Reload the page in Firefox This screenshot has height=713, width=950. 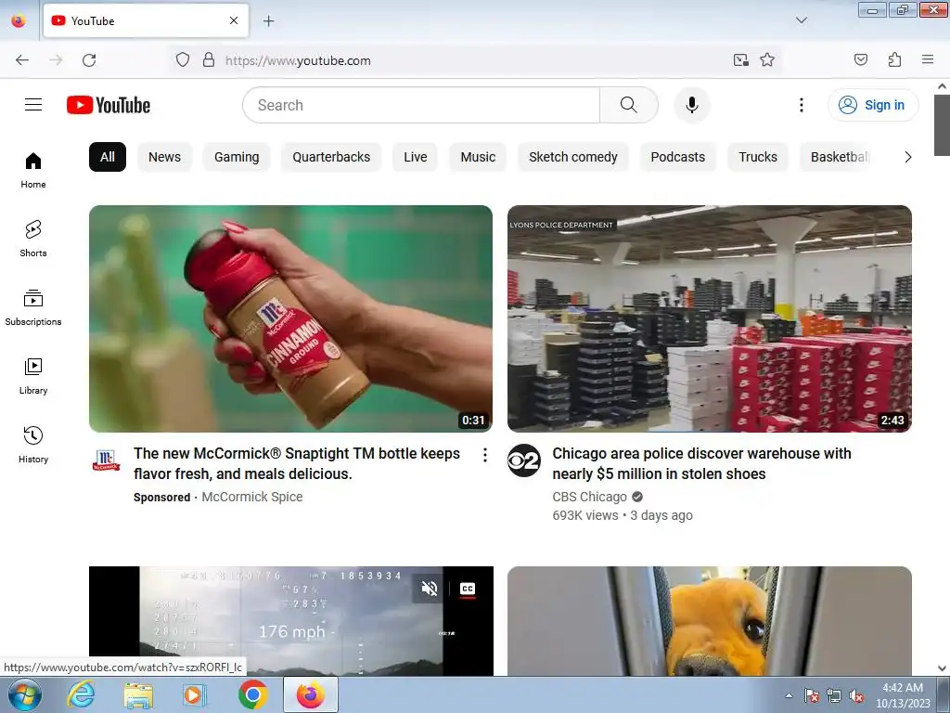pos(89,60)
